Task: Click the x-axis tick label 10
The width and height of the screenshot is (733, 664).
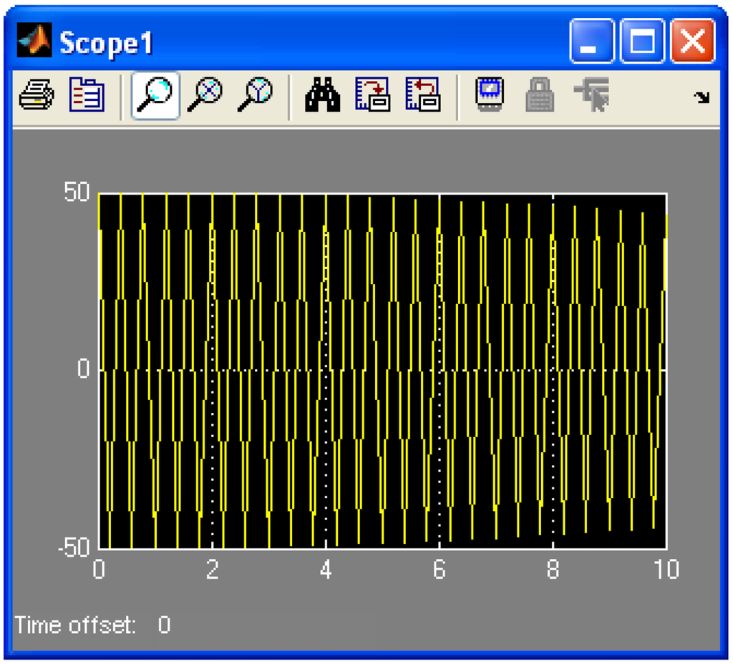Action: pos(665,570)
